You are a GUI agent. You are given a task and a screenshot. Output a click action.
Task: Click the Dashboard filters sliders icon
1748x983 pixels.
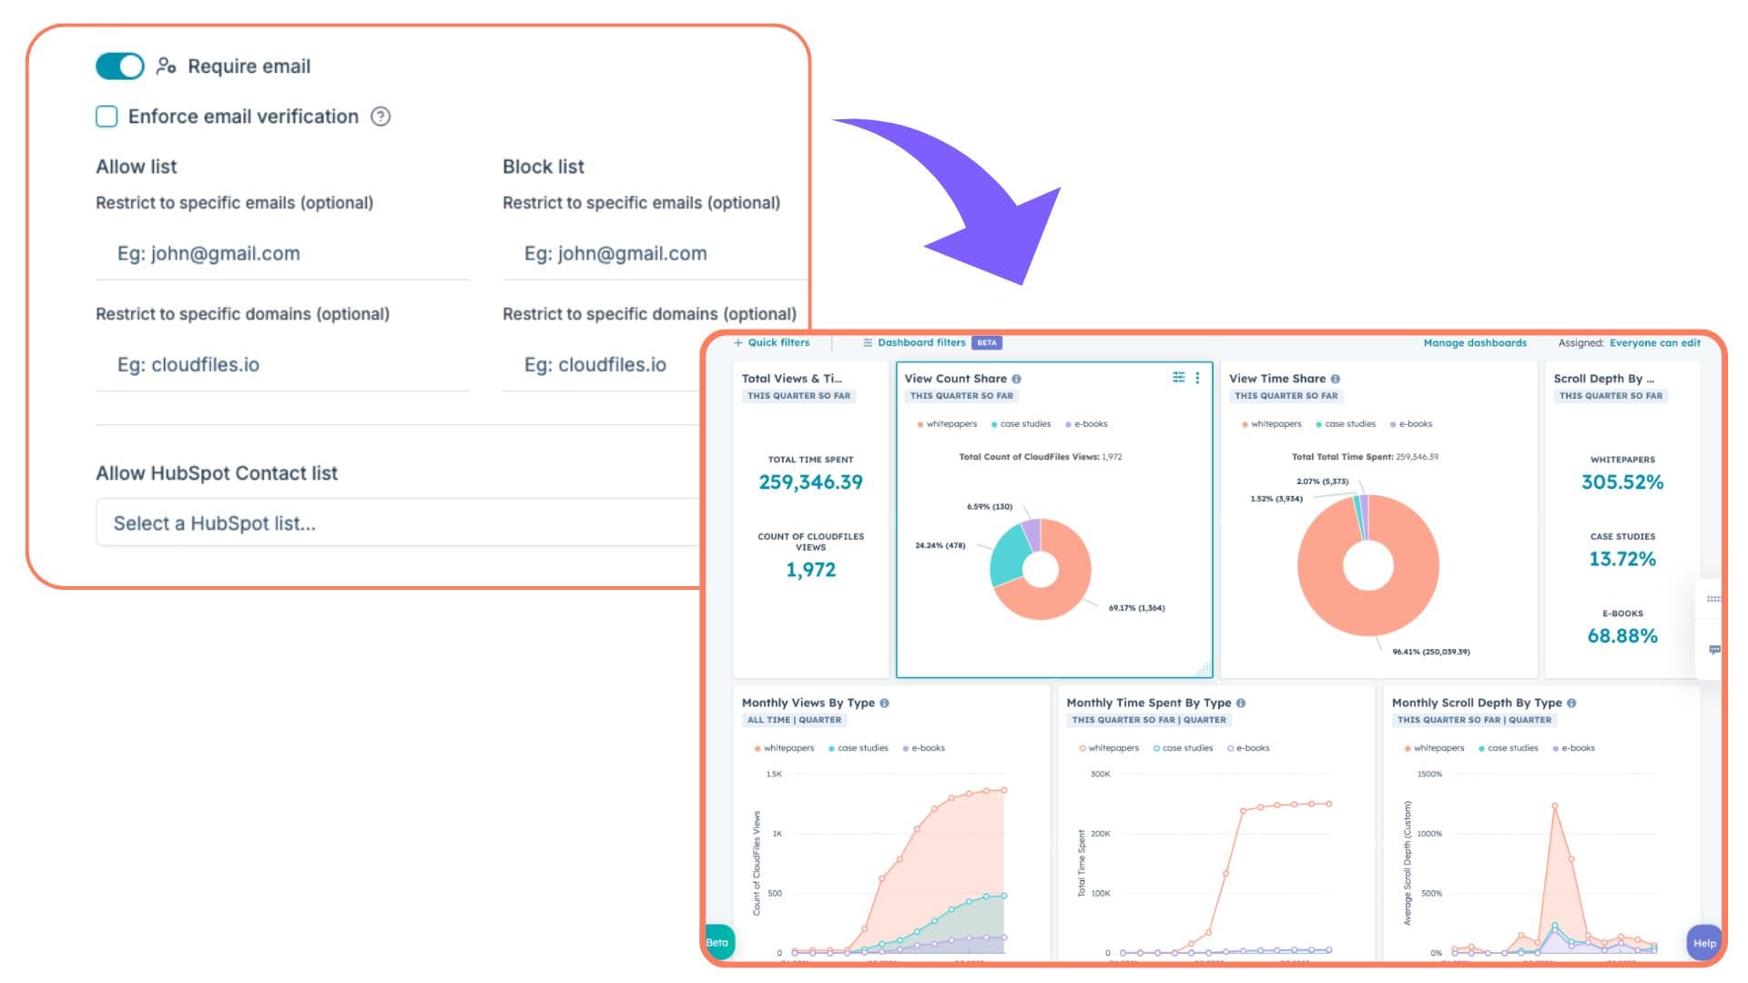867,342
